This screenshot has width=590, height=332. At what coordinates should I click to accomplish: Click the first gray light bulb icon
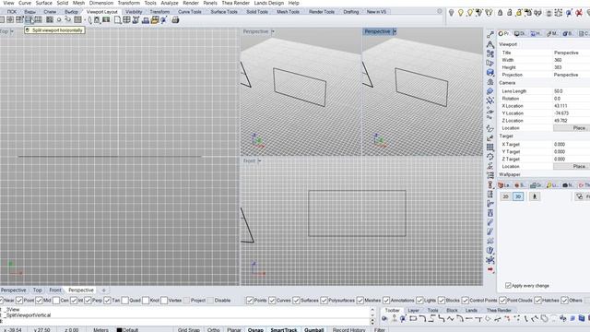451,13
